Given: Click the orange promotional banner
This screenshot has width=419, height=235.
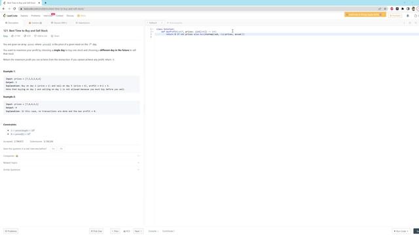Looking at the screenshot, I should click(365, 14).
